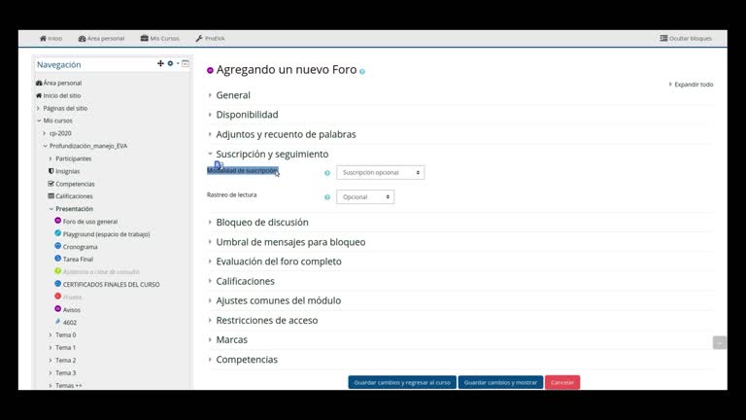Expand Bloqueo de discusión section

[261, 223]
